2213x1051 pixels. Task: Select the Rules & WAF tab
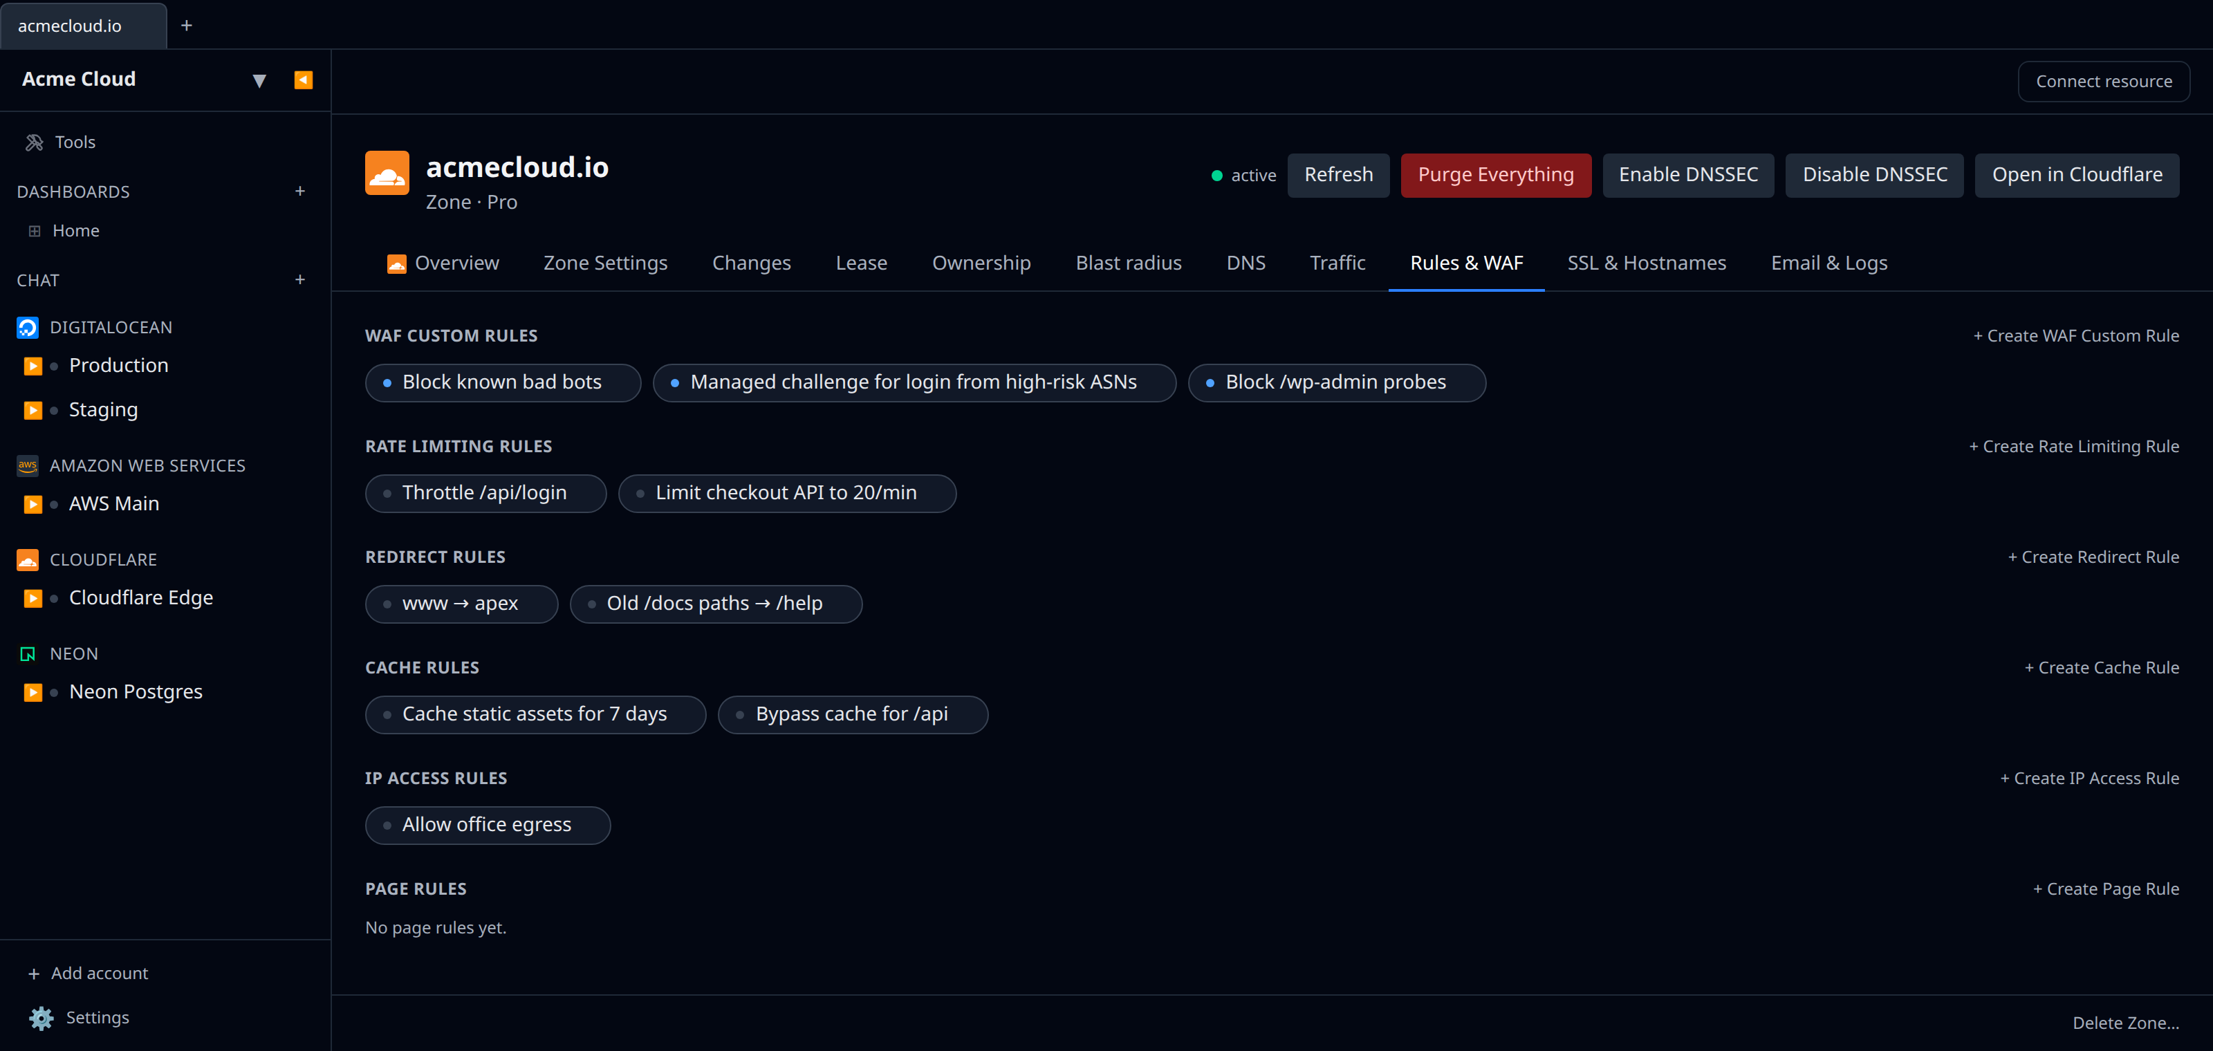[1466, 263]
